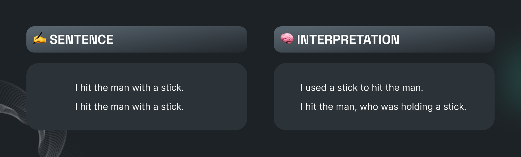521x157 pixels.
Task: Click the writing hand emoji icon
Action: click(x=40, y=39)
